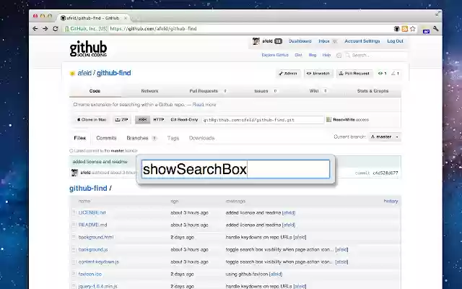The image size is (462, 289).
Task: Open the afeld user link in title
Action: 84,73
